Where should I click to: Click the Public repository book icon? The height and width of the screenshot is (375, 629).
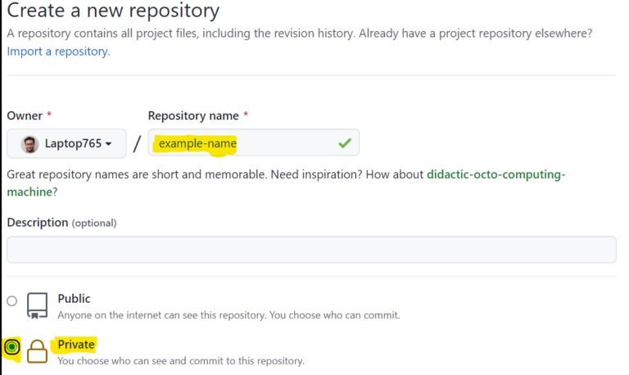(37, 305)
